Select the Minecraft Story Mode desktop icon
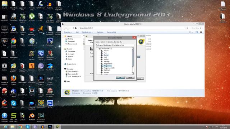 click(x=50, y=92)
